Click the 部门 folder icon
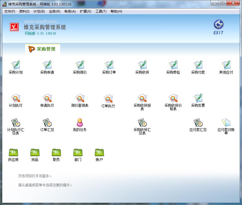Viewport: 242px width, 205px height. click(x=78, y=152)
